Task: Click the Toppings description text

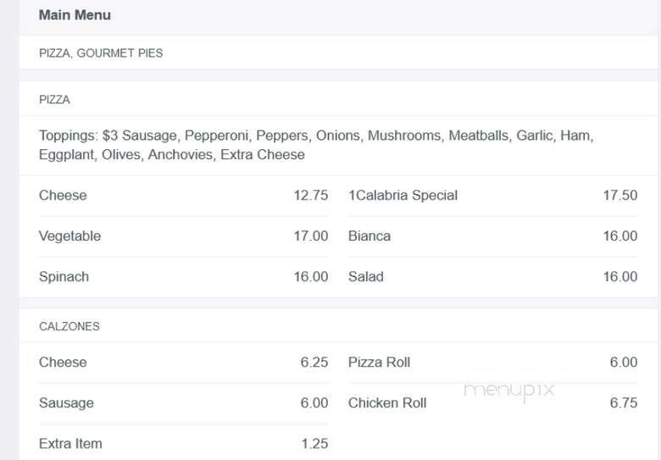Action: point(315,145)
